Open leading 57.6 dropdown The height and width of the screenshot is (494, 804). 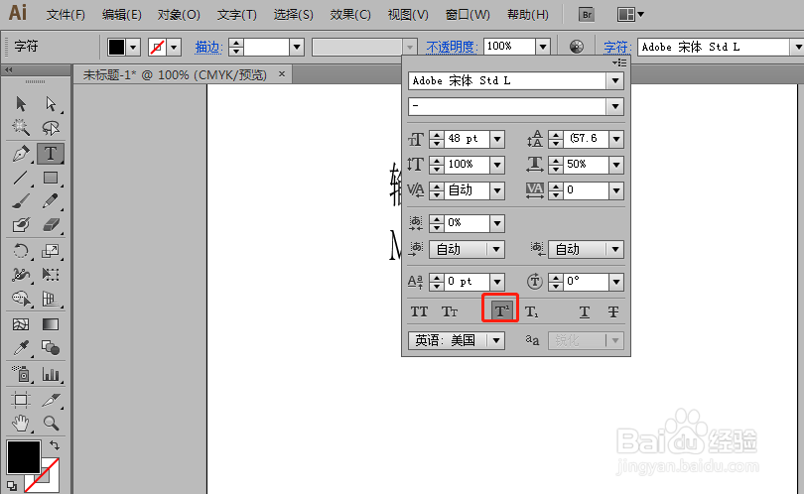point(616,139)
